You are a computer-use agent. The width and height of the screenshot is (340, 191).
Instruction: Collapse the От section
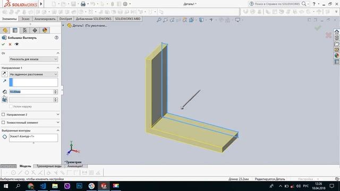tap(58, 53)
